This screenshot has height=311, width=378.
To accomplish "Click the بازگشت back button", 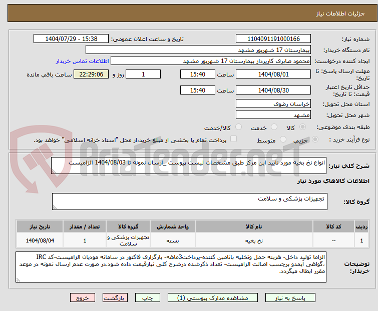I will [115, 298].
